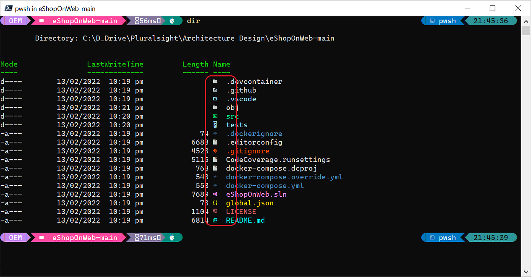The width and height of the screenshot is (531, 277).
Task: Click the pwsh shell indicator segment
Action: point(446,20)
